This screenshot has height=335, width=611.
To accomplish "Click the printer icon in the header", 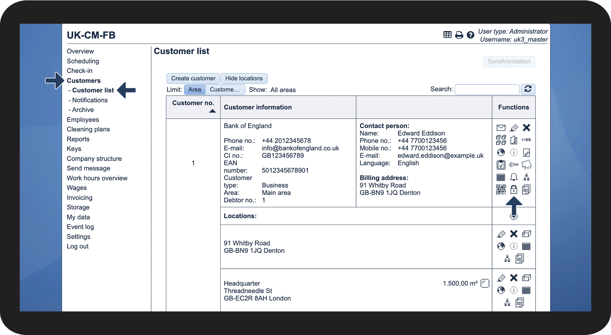I will [x=459, y=35].
